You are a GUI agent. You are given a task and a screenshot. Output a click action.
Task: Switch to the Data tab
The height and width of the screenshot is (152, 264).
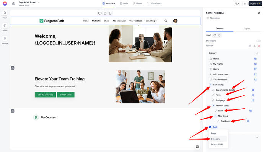(124, 3)
